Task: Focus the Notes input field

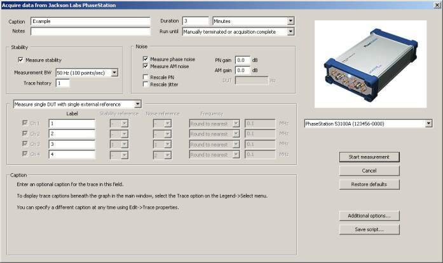Action: [x=89, y=31]
